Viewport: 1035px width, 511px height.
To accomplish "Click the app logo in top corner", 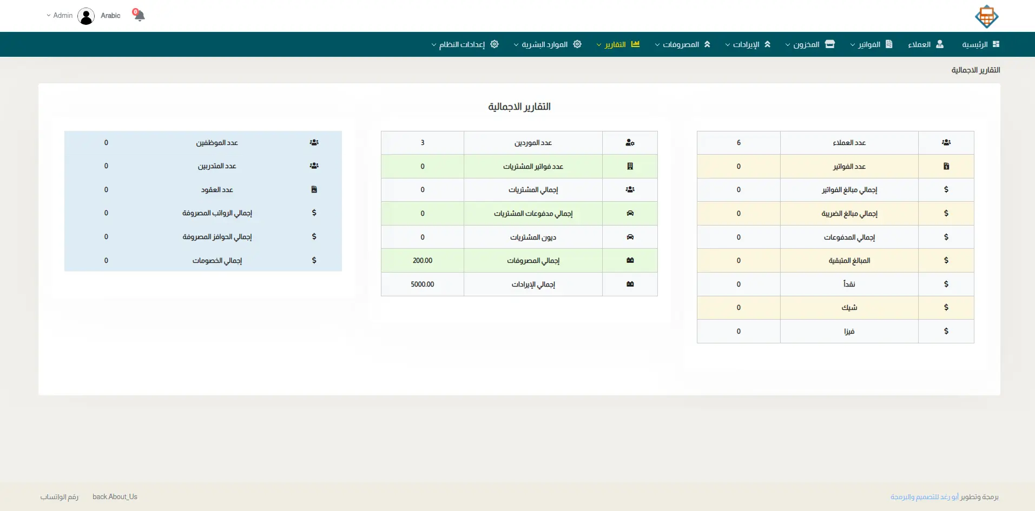I will pos(986,16).
